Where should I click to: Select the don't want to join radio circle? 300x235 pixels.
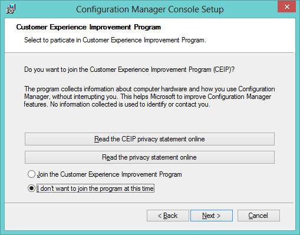(31, 188)
